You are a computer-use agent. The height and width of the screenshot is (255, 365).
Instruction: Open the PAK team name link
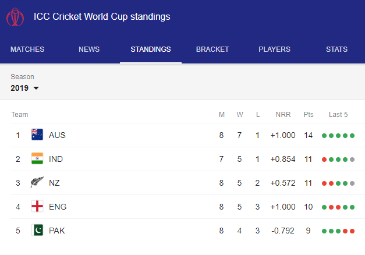click(x=57, y=231)
